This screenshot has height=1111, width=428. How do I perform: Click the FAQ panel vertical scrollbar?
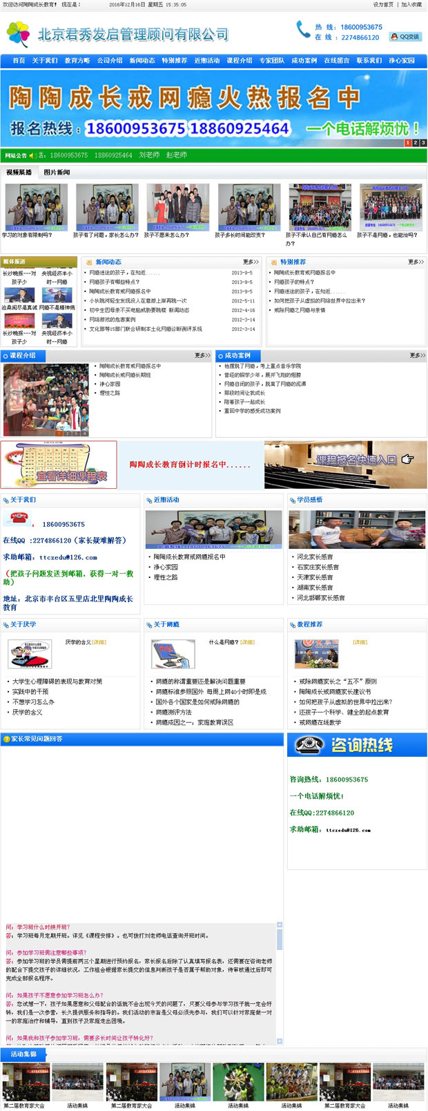coord(280,982)
